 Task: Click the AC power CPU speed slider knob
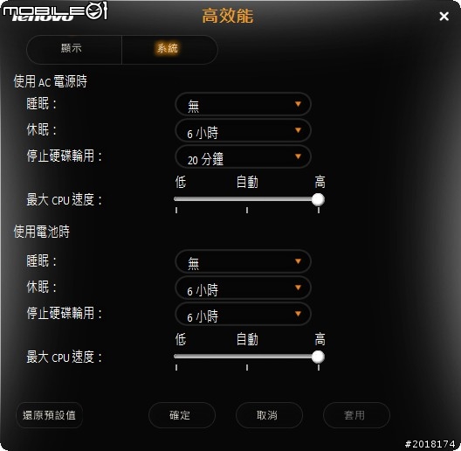pyautogui.click(x=318, y=199)
